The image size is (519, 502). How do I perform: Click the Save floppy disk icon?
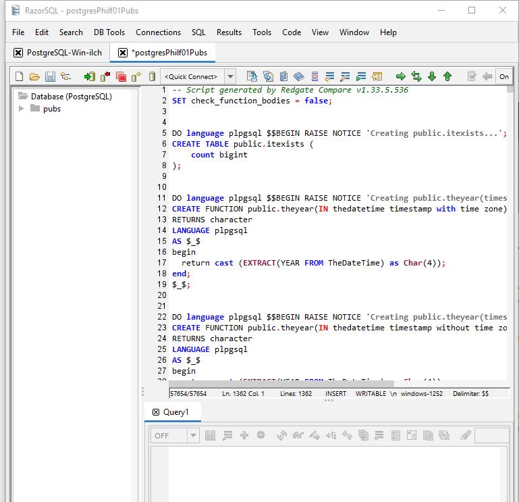(50, 76)
